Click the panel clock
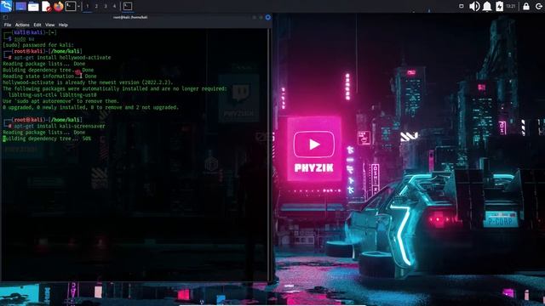Viewport: 545px width, 306px height. click(x=511, y=6)
